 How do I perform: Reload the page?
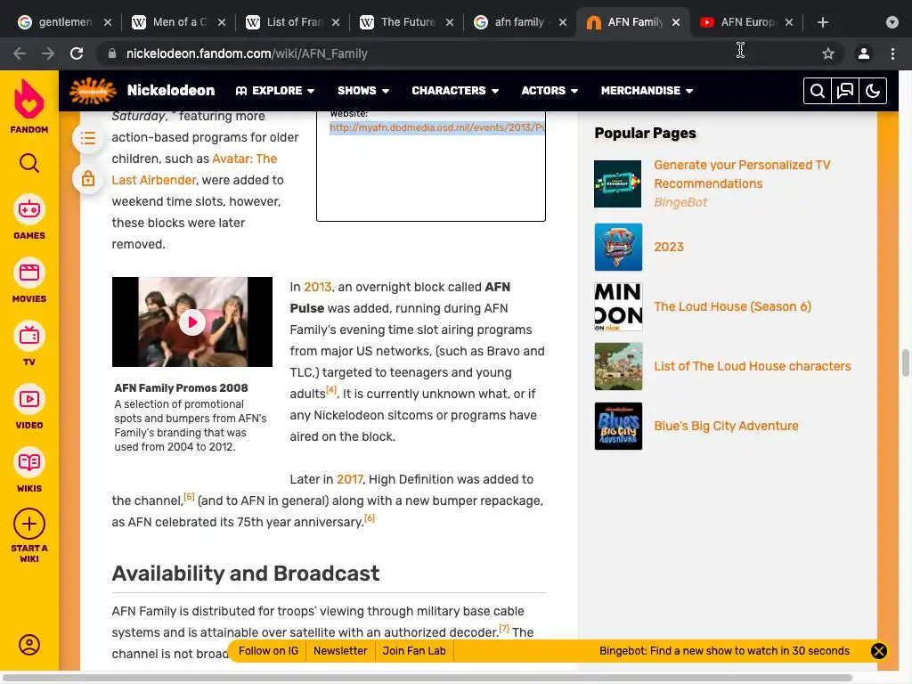pyautogui.click(x=77, y=53)
